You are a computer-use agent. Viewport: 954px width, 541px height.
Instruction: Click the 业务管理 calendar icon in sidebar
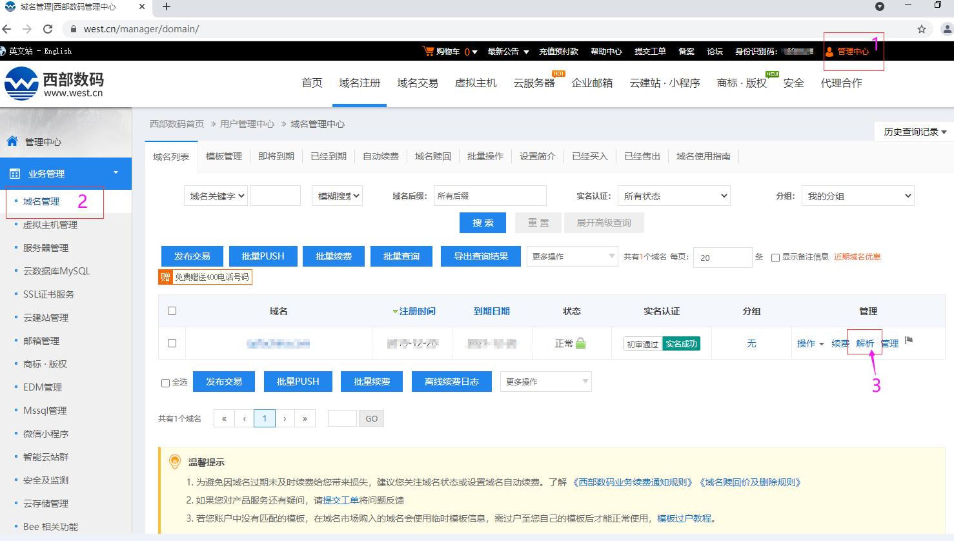(x=15, y=174)
